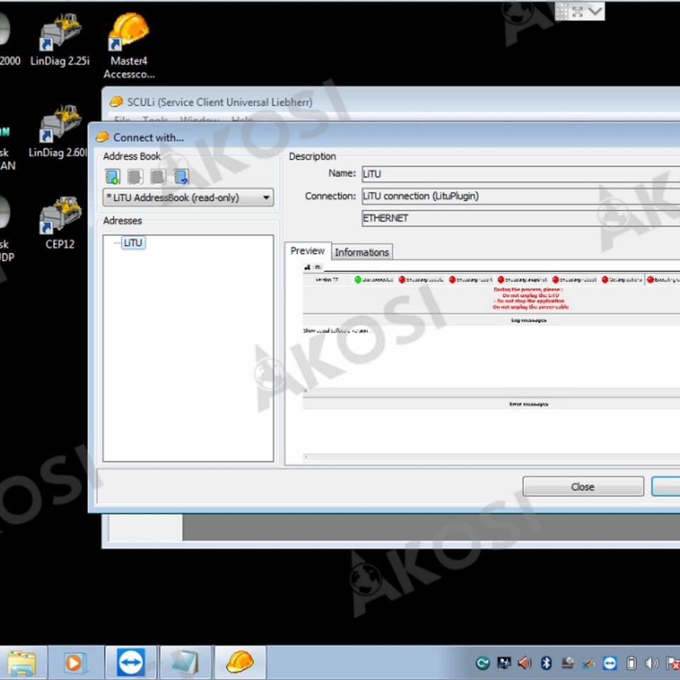This screenshot has width=680, height=680.
Task: Open the Bluetooth tray icon
Action: [x=546, y=663]
